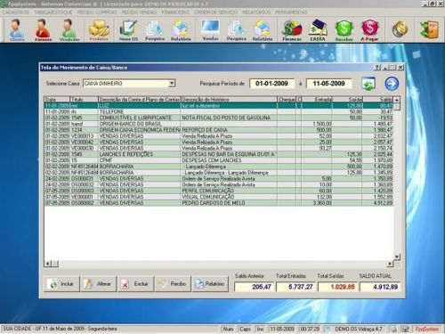Image resolution: width=445 pixels, height=334 pixels.
Task: Select the LANCHES E REFEIÇÕES row
Action: [219, 154]
